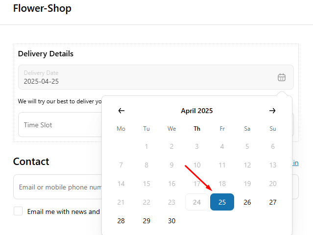Click disabled date 18 in the calendar
313x235 pixels.
[222, 184]
